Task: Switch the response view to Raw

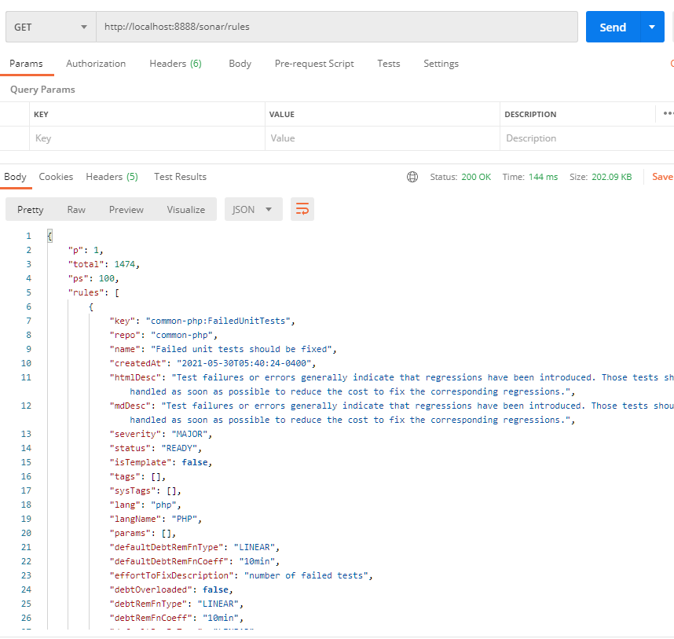Action: [75, 209]
